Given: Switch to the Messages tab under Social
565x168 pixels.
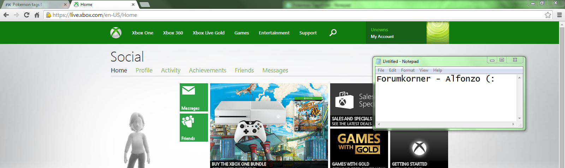Looking at the screenshot, I should click(x=275, y=70).
